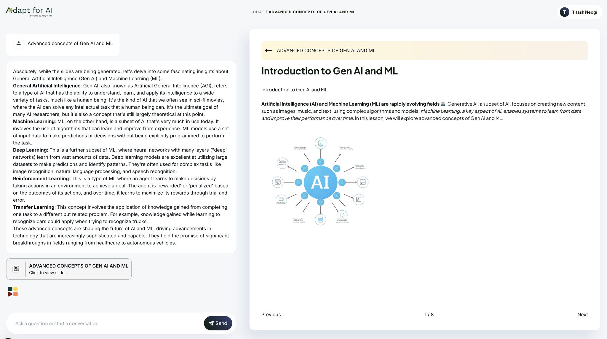
Task: Click the paper plane Send icon
Action: click(x=211, y=323)
